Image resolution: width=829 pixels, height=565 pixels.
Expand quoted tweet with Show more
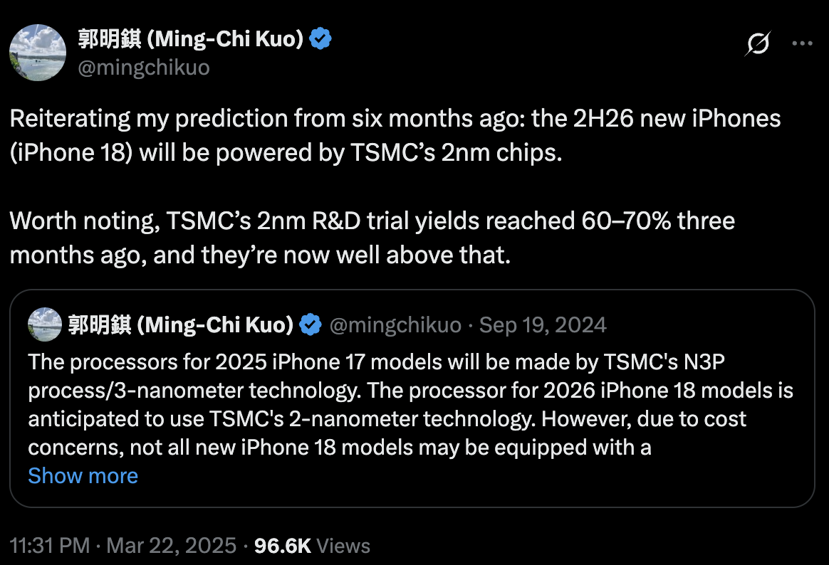pyautogui.click(x=83, y=476)
